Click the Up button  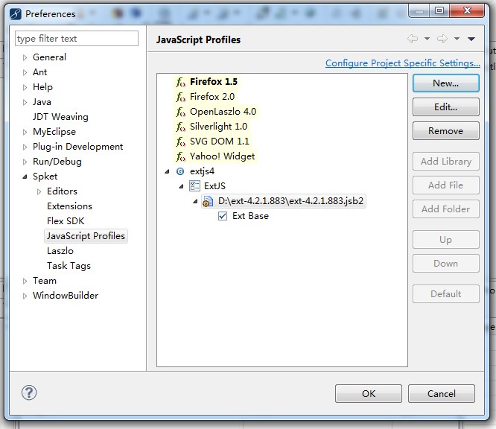click(x=445, y=240)
